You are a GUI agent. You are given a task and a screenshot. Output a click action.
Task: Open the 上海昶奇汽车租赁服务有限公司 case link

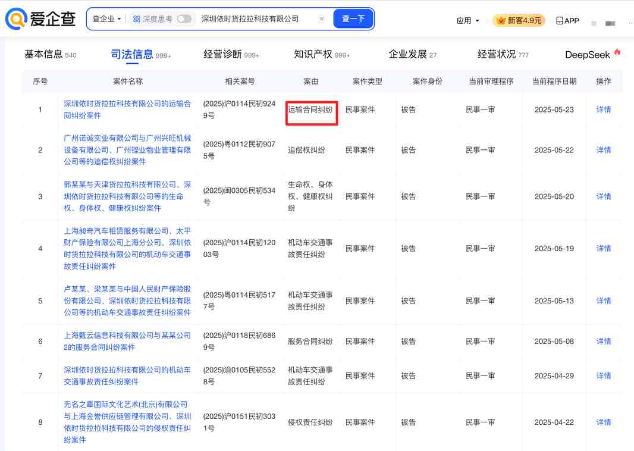click(127, 248)
